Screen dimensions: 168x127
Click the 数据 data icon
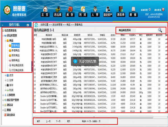[133, 11]
